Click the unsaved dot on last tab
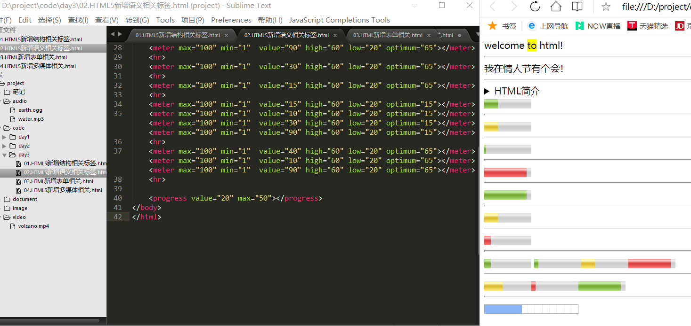 459,35
